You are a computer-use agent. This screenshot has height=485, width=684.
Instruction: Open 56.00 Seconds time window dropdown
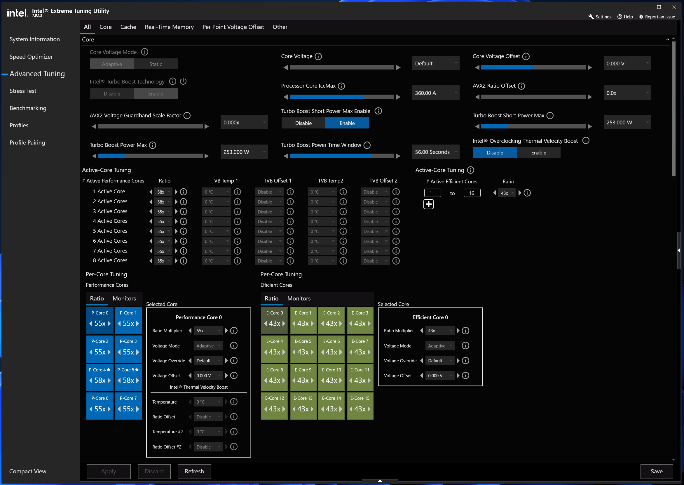(436, 152)
